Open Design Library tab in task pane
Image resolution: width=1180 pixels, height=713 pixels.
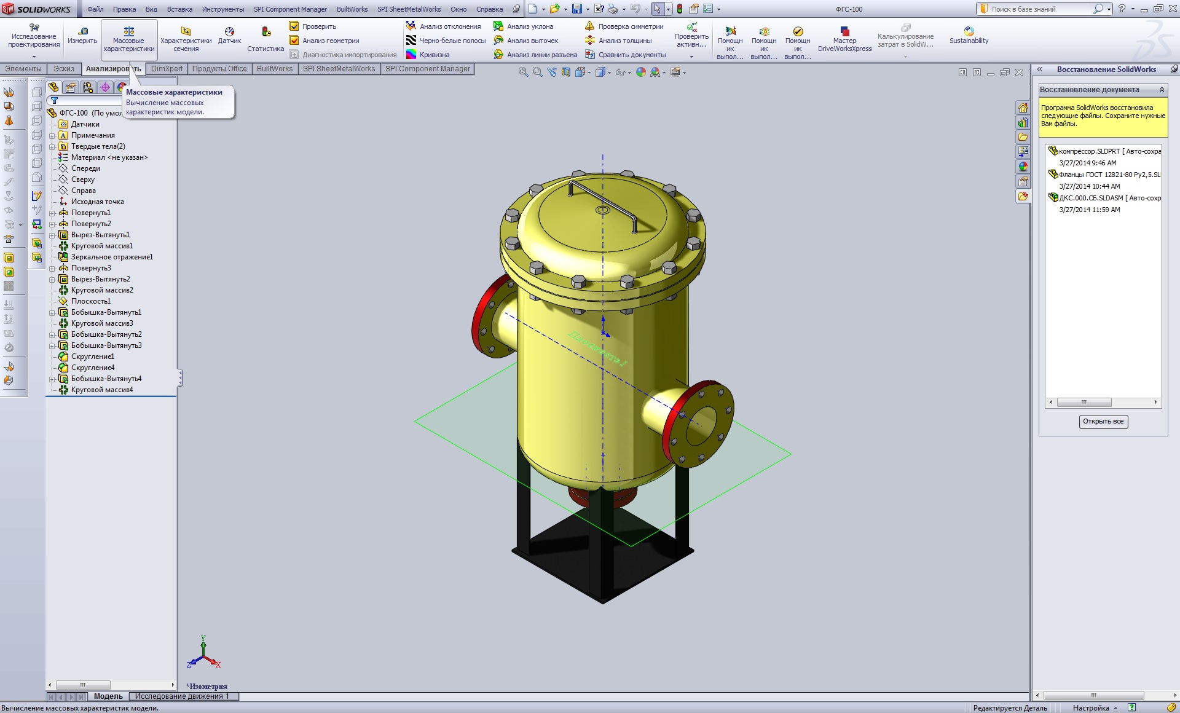click(1023, 122)
